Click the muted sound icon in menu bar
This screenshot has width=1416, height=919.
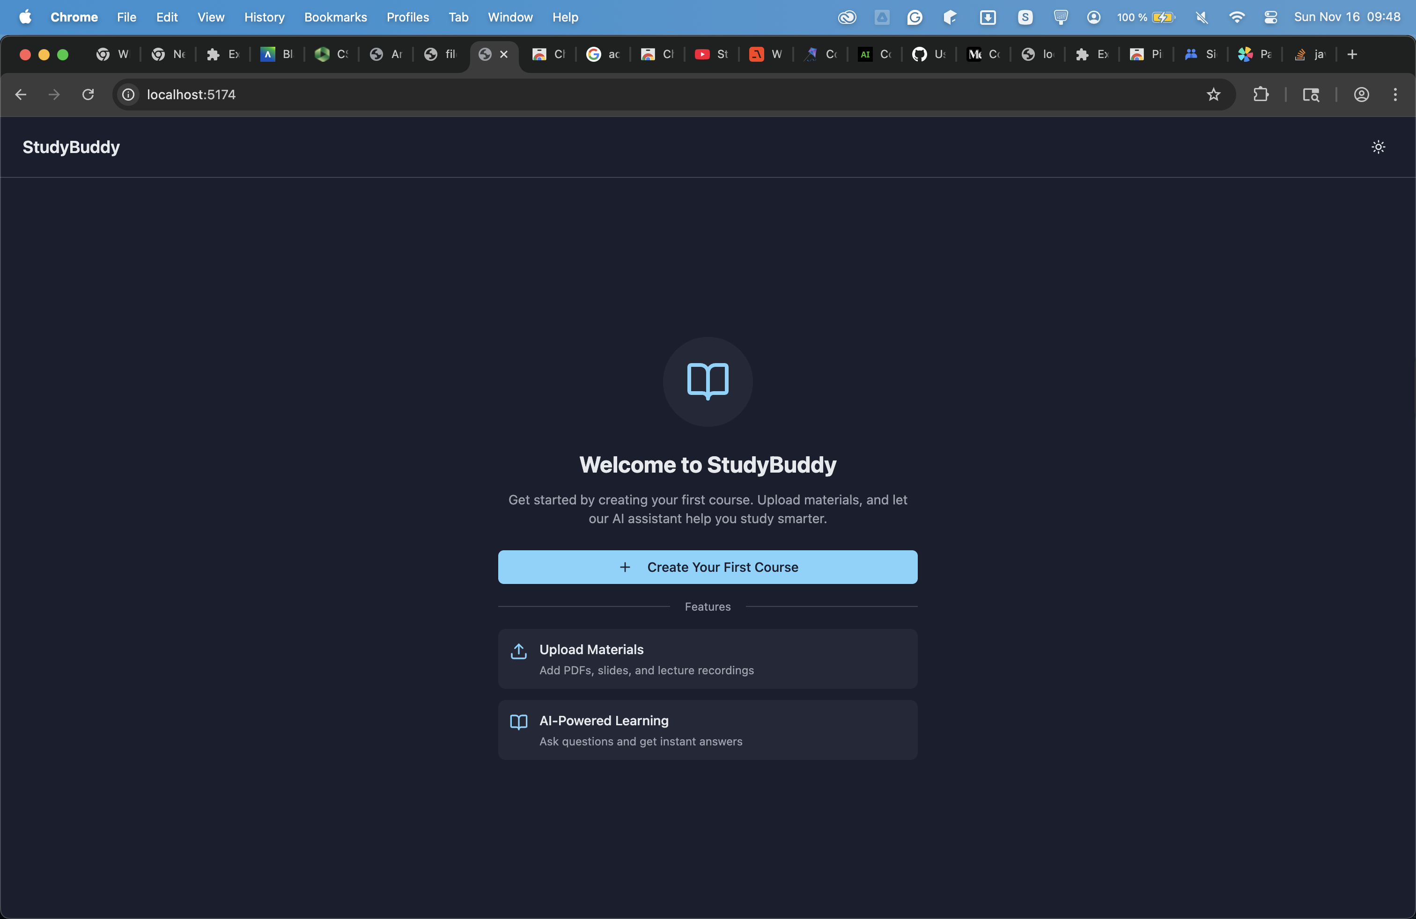(1201, 17)
